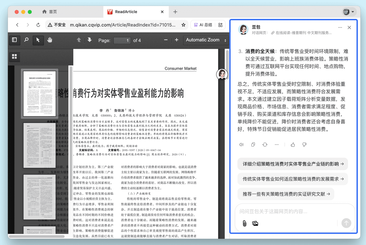Viewport: 366px width, 245px height.
Task: Show page thumbnails view in sidebar
Action: coord(14,57)
